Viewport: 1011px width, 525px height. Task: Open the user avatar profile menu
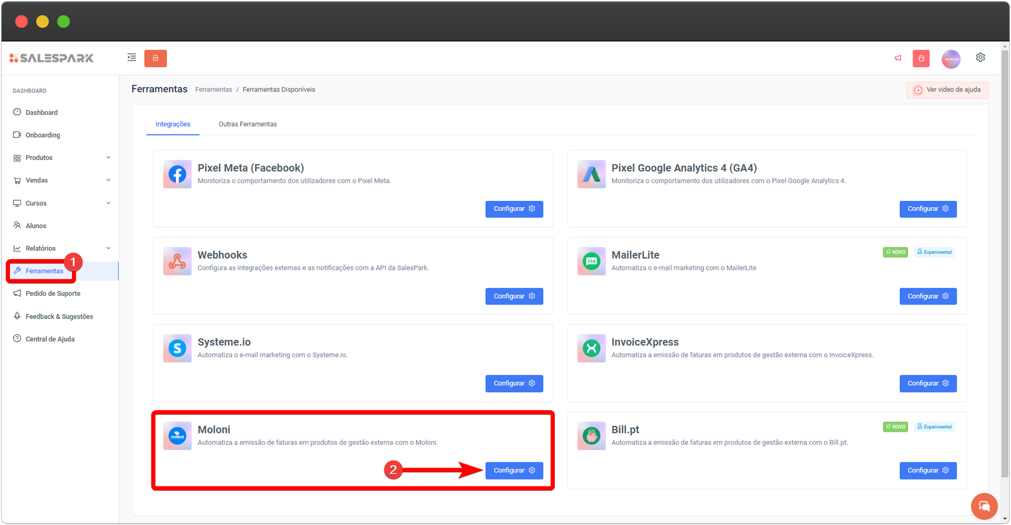click(950, 59)
